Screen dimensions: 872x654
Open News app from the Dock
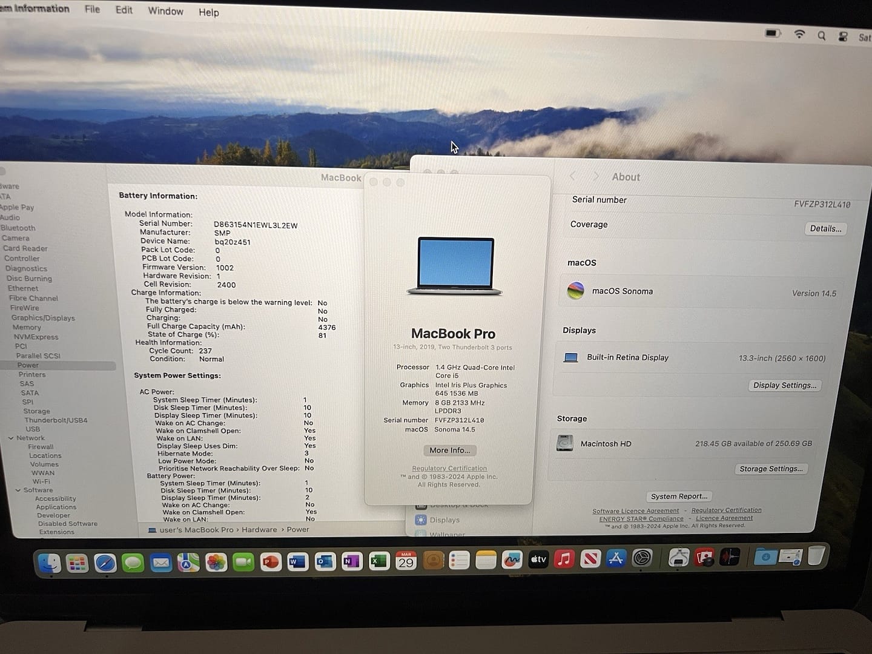coord(590,559)
